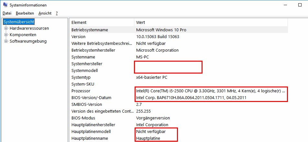Screen dimensions: 308x142
Task: Click the Systeminformationen title bar icon
Action: click(x=5, y=5)
